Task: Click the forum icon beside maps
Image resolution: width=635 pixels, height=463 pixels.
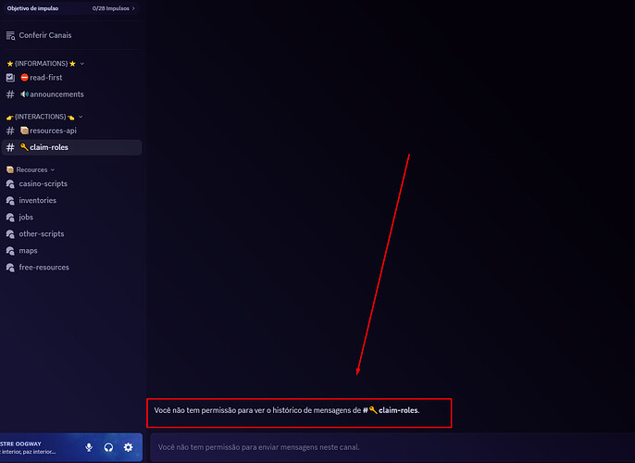Action: pyautogui.click(x=10, y=251)
